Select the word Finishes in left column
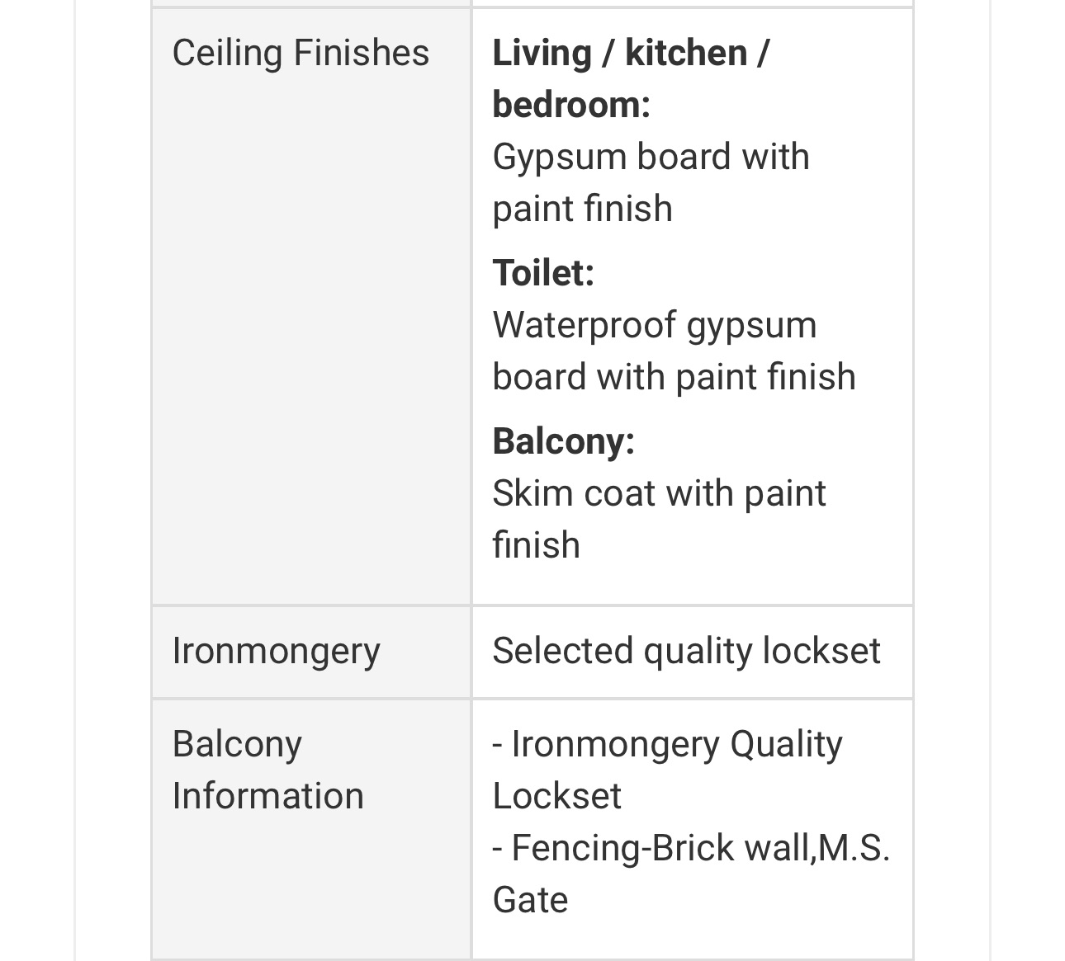The image size is (1065, 961). (362, 53)
